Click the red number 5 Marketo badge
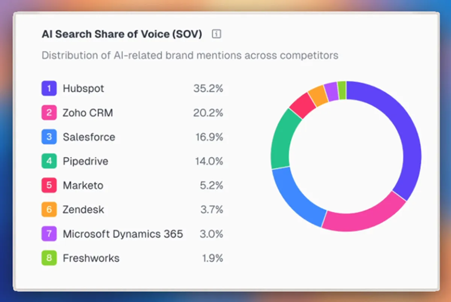The image size is (451, 302). coord(49,186)
